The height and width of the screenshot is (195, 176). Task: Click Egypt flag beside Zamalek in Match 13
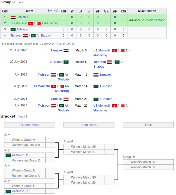[x=96, y=75]
